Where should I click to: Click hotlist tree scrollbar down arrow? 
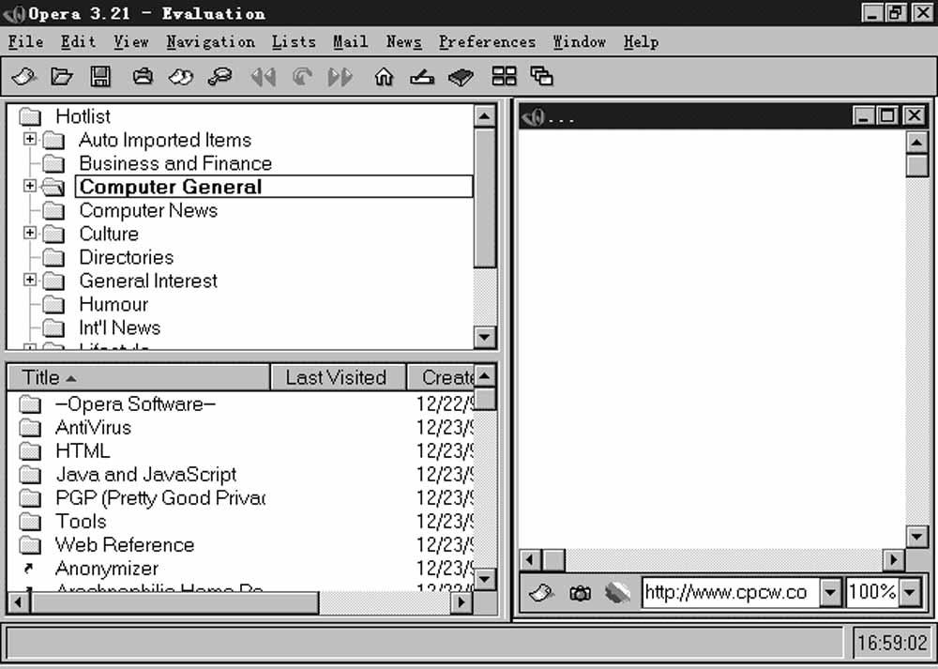coord(485,338)
